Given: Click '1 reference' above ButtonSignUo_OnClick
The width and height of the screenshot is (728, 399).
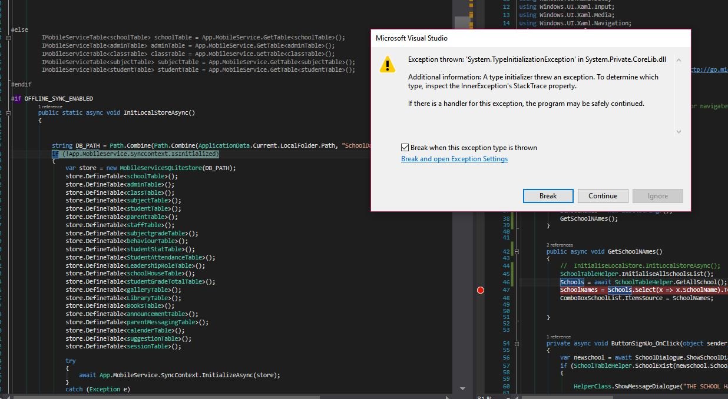Looking at the screenshot, I should (x=558, y=337).
